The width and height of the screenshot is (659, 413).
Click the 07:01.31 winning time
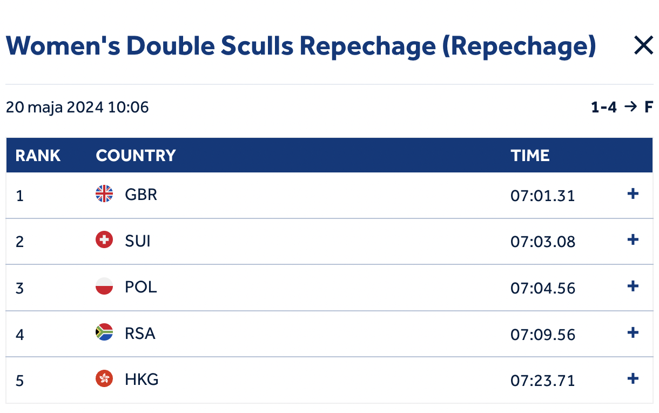543,195
